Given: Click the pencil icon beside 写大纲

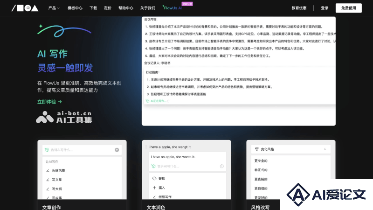Looking at the screenshot, I should tap(48, 189).
